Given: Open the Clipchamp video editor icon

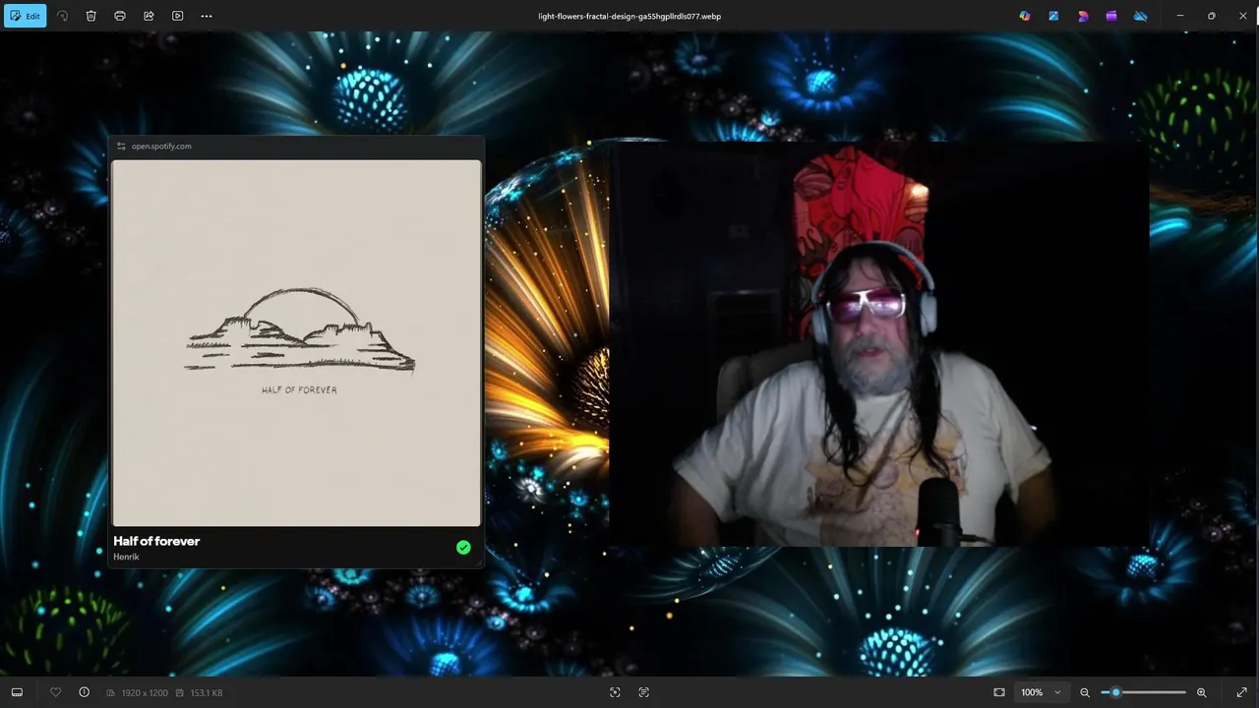Looking at the screenshot, I should tap(1111, 16).
